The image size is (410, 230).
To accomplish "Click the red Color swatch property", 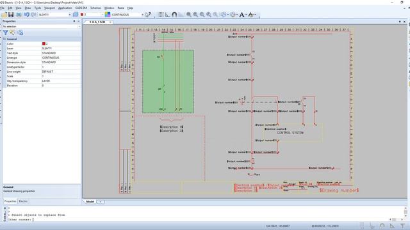I will pos(44,44).
